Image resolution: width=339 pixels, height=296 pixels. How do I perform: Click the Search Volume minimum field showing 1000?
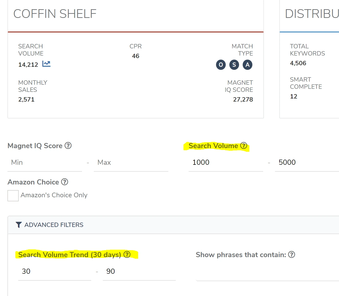(225, 162)
